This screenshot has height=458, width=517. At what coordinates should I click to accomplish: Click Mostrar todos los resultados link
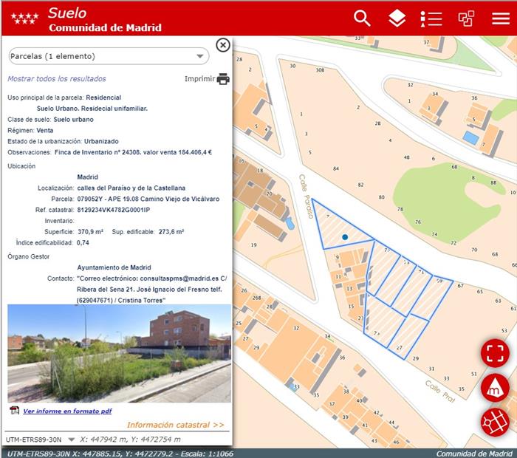point(57,78)
